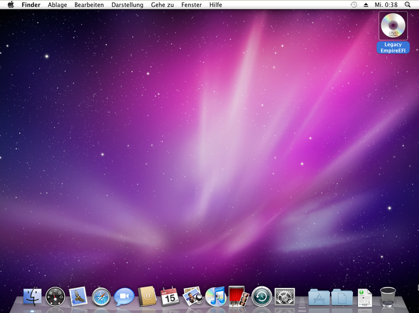Open Spotlight search magnifier
419x313 pixels.
tap(407, 5)
